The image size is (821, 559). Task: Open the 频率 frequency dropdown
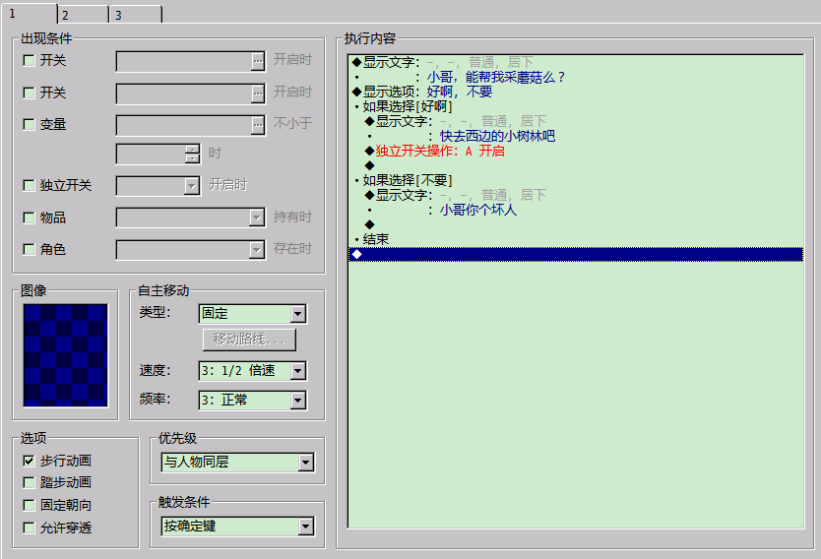298,401
